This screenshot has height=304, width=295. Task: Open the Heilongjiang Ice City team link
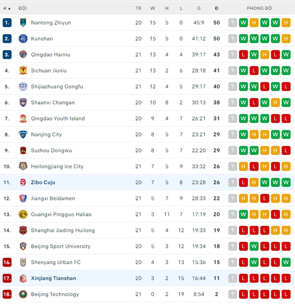(x=57, y=166)
